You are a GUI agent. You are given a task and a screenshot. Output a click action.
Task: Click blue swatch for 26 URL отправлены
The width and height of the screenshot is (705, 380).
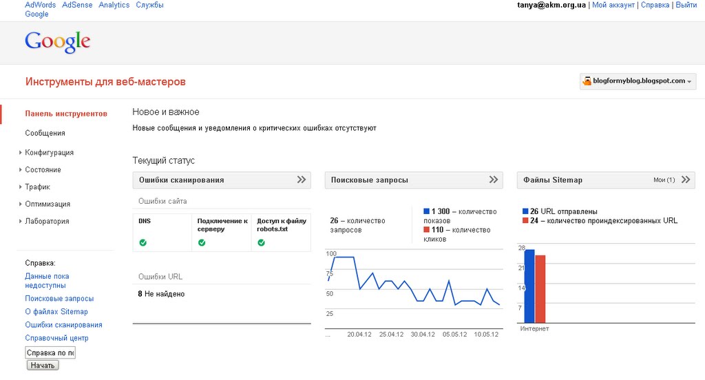[525, 211]
